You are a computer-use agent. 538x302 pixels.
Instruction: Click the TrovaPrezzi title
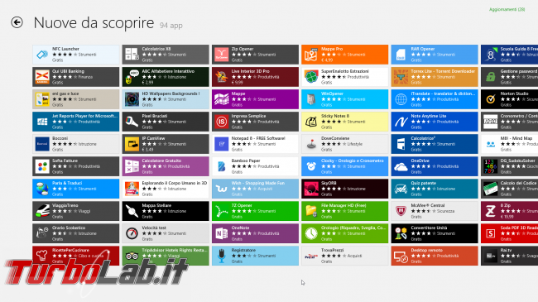(332, 250)
